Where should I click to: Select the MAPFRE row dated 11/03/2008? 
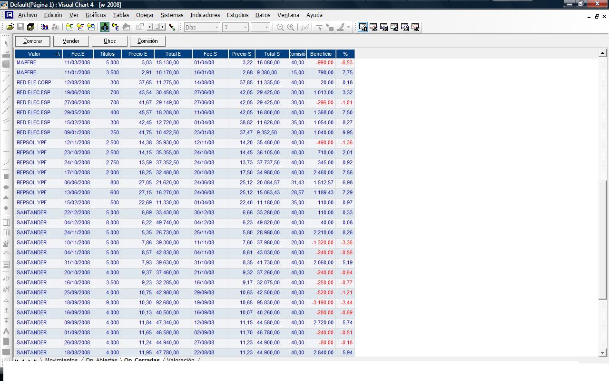(x=185, y=62)
